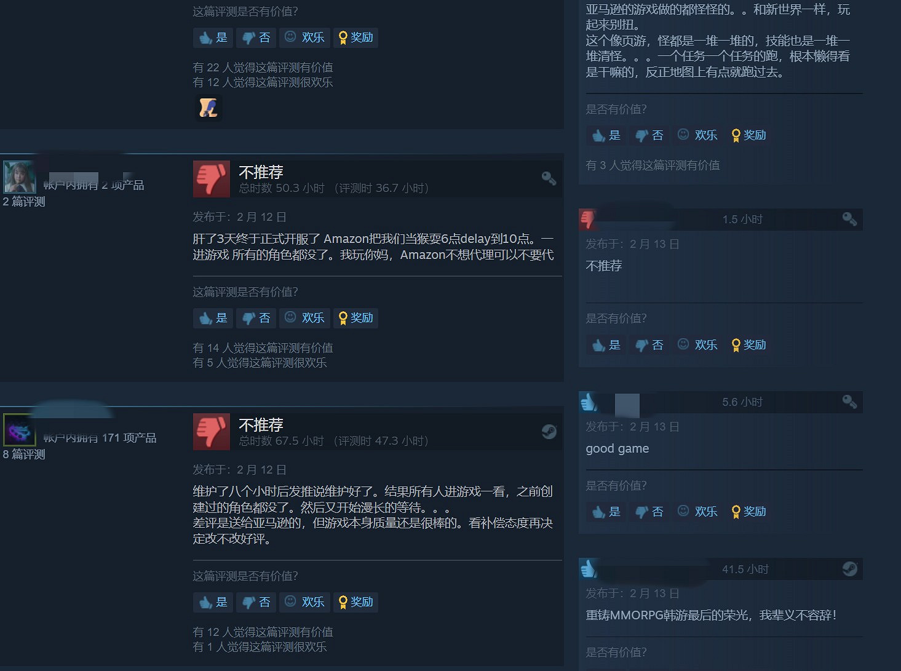Vote 是 (Yes) on the top review
Screen dimensions: 901x671
coord(213,38)
